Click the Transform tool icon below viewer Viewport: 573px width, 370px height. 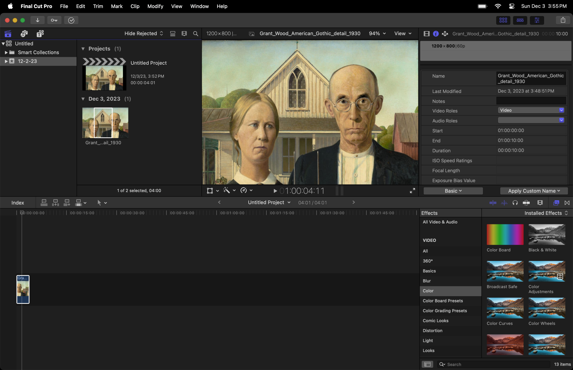point(210,191)
